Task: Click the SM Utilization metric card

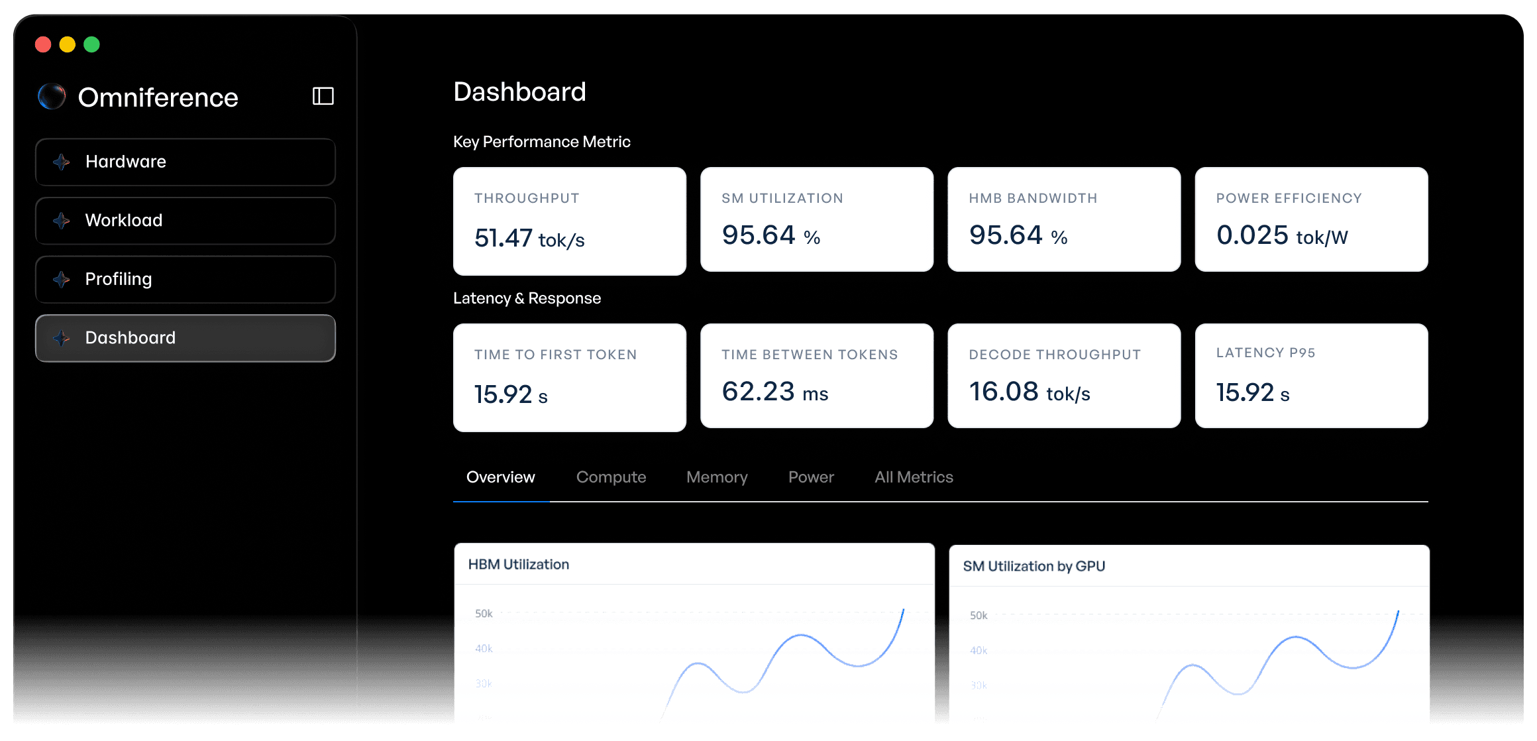Action: tap(817, 219)
